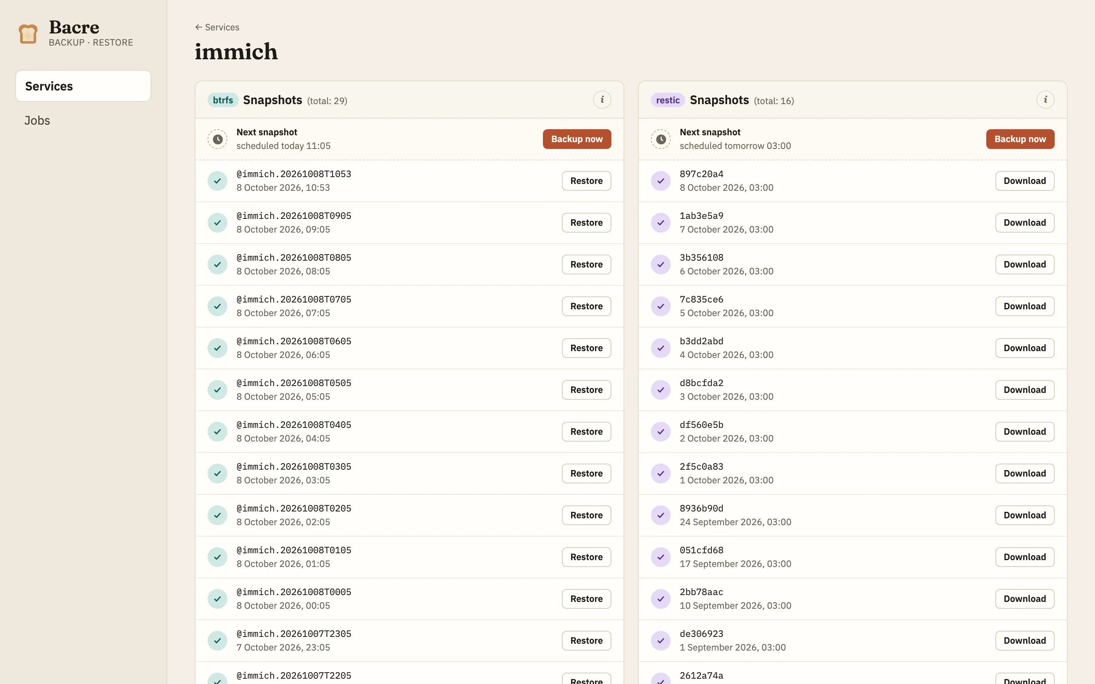Download restic snapshot 1ab3e5a9

(1025, 223)
